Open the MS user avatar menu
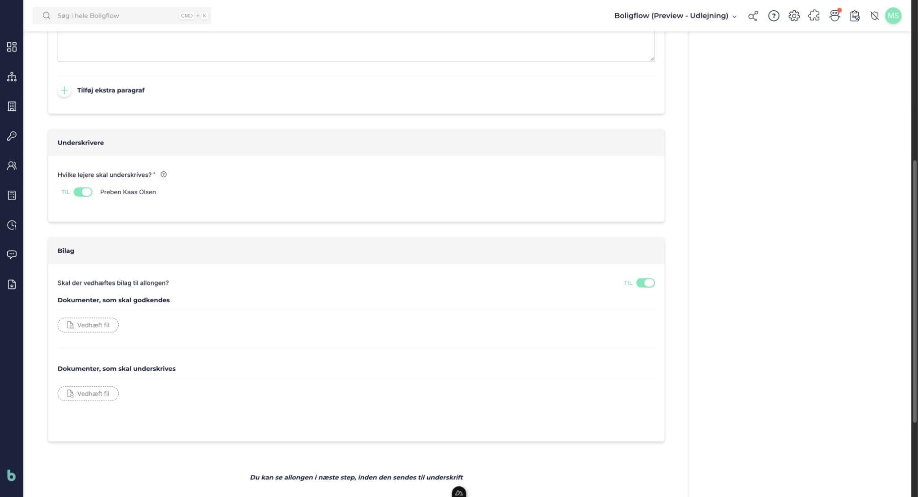This screenshot has height=497, width=918. 893,16
